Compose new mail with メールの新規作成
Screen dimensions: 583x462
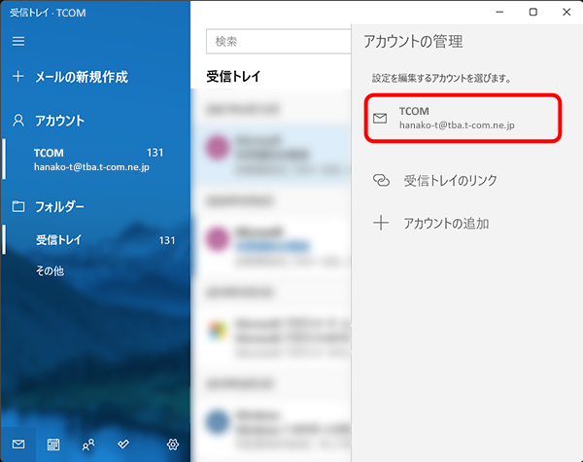81,77
